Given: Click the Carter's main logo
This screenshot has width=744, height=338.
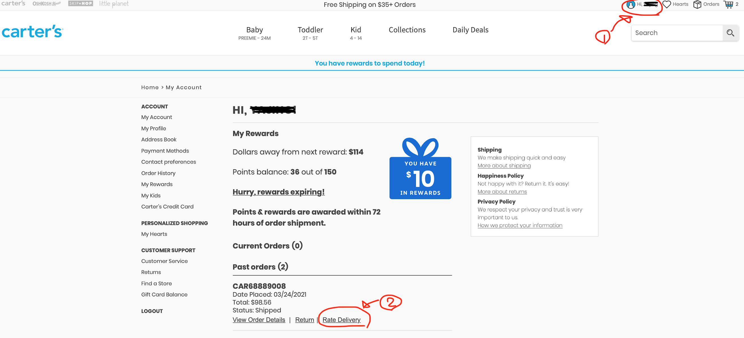Looking at the screenshot, I should tap(32, 31).
